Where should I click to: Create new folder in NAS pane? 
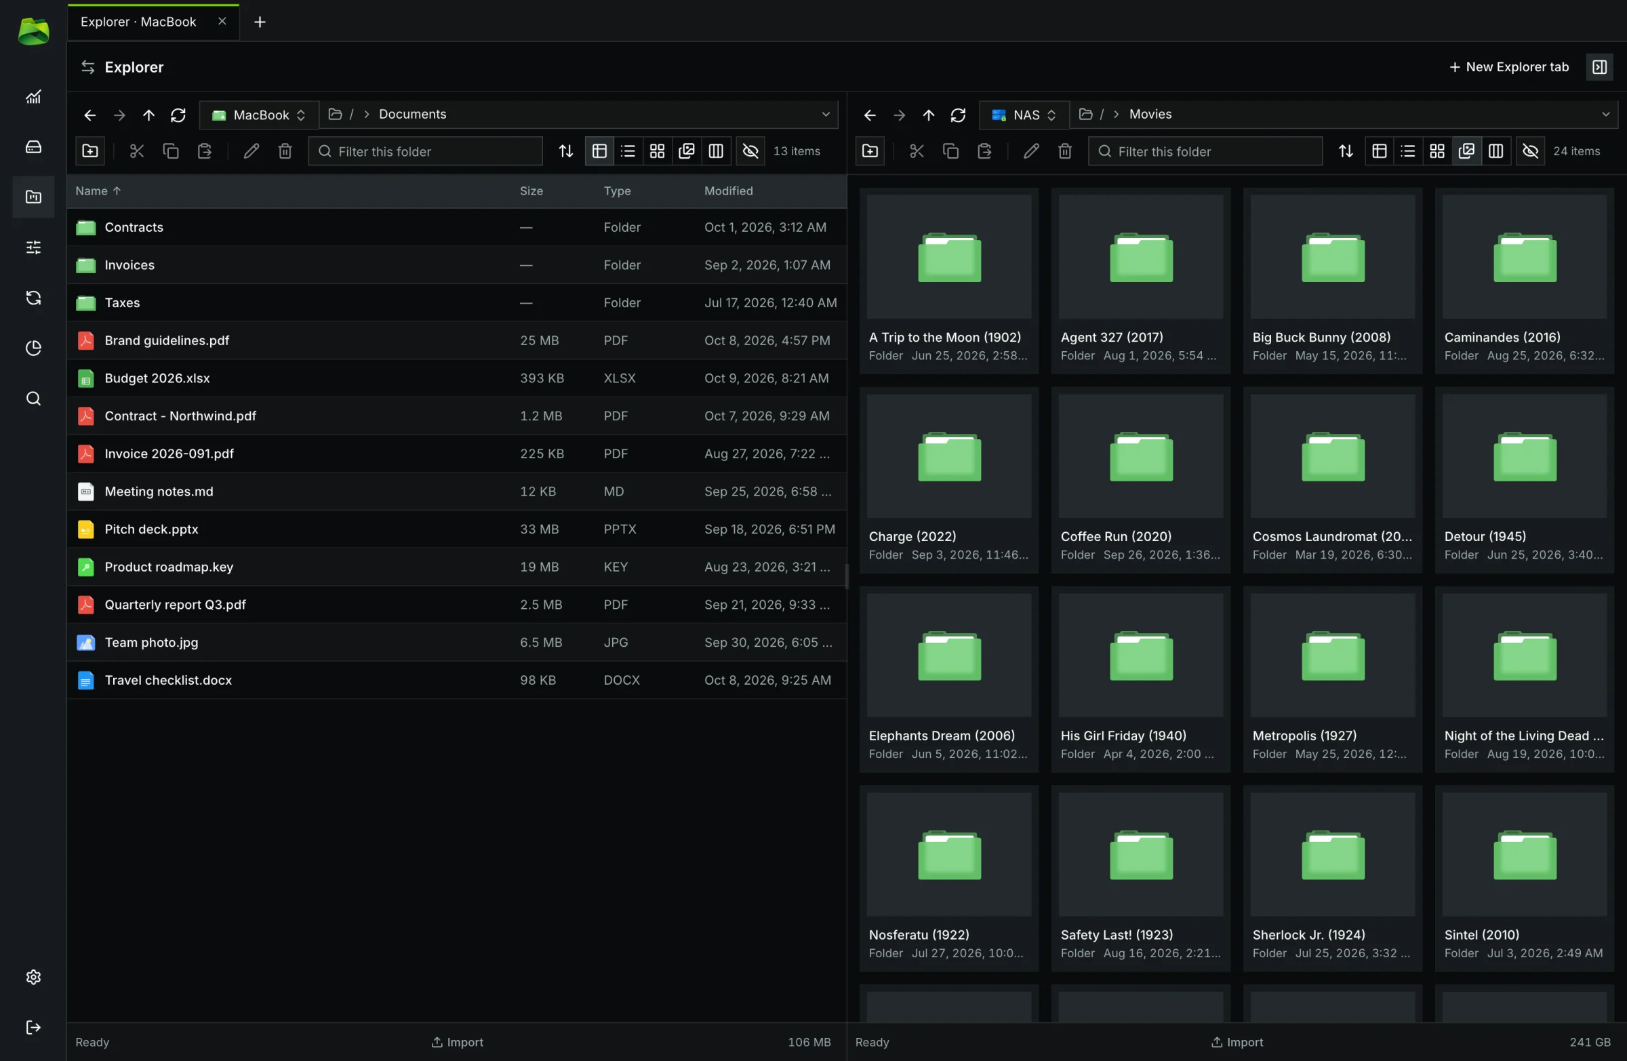click(870, 151)
